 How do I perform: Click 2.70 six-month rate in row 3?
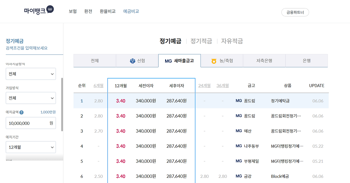click(x=98, y=131)
